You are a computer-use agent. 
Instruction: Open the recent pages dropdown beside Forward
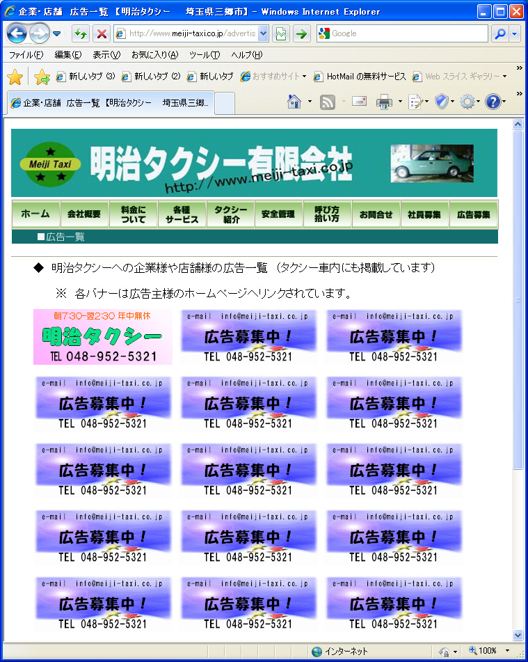point(57,33)
